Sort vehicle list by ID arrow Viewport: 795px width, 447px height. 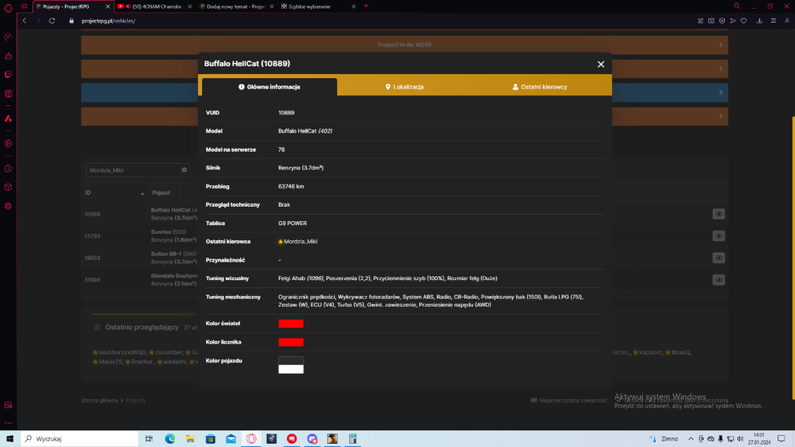(x=142, y=193)
